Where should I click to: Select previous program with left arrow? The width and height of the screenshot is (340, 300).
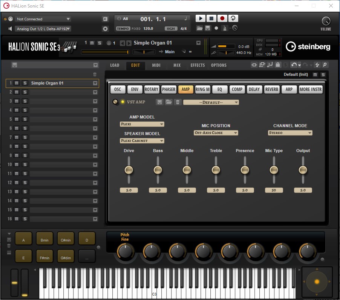(123, 43)
